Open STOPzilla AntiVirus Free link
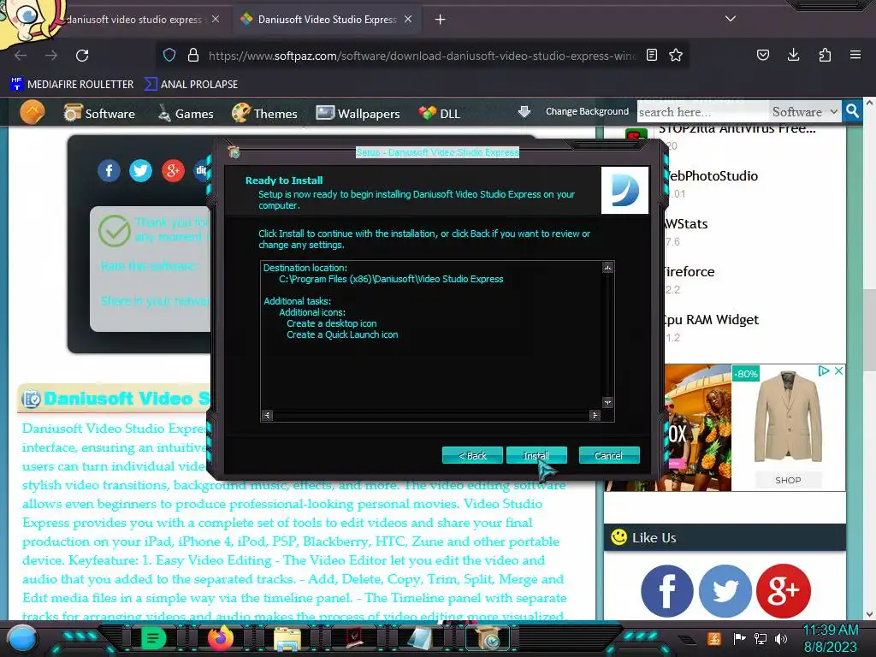This screenshot has height=657, width=876. [x=737, y=129]
